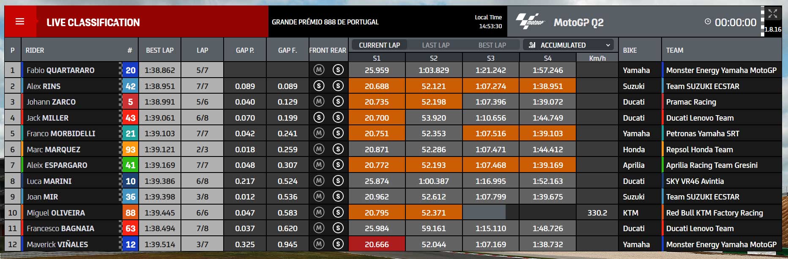Click Jack Miller's front tyre S icon
Screen dimensions: 788x259
pyautogui.click(x=319, y=118)
